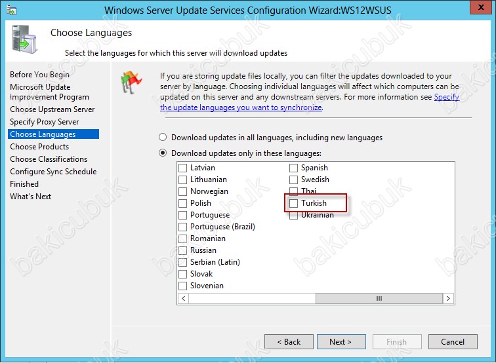
Task: Check the Lithuanian language box
Action: click(183, 180)
